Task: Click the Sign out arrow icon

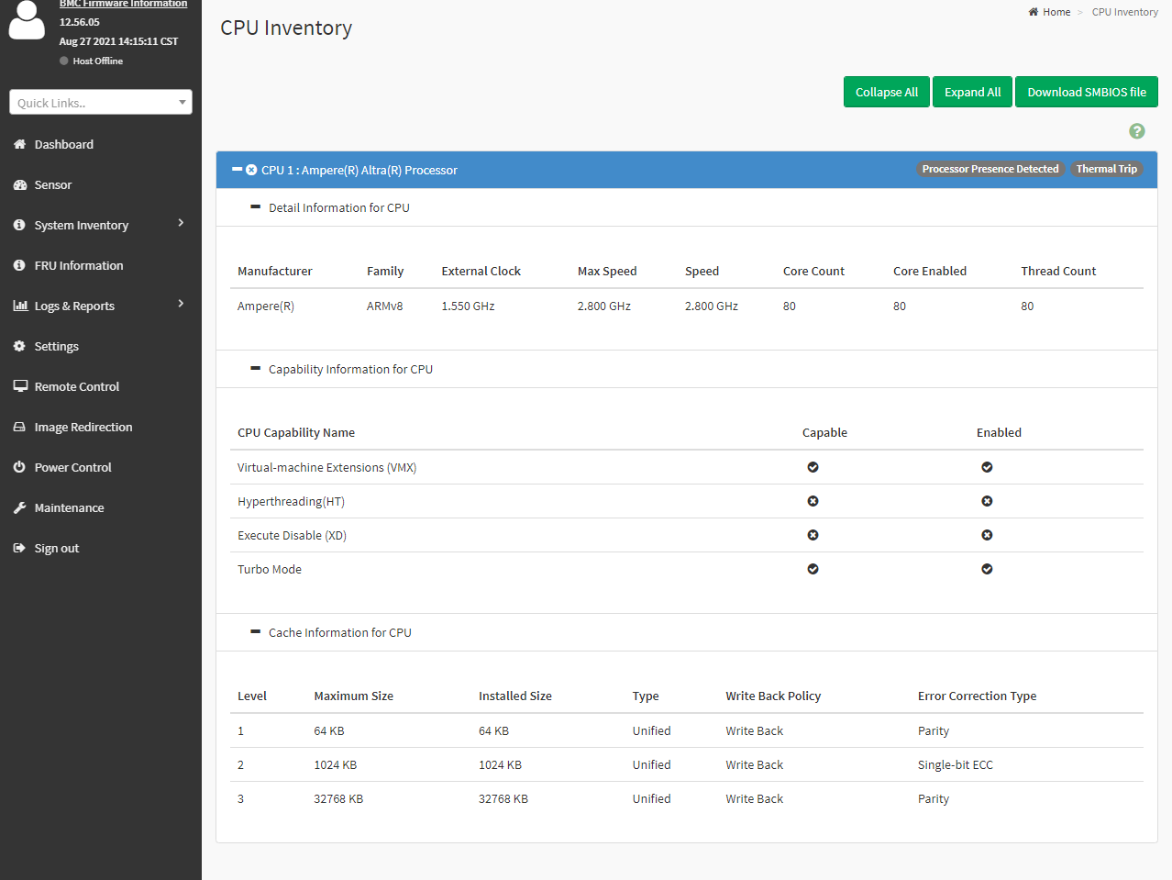Action: click(x=19, y=548)
